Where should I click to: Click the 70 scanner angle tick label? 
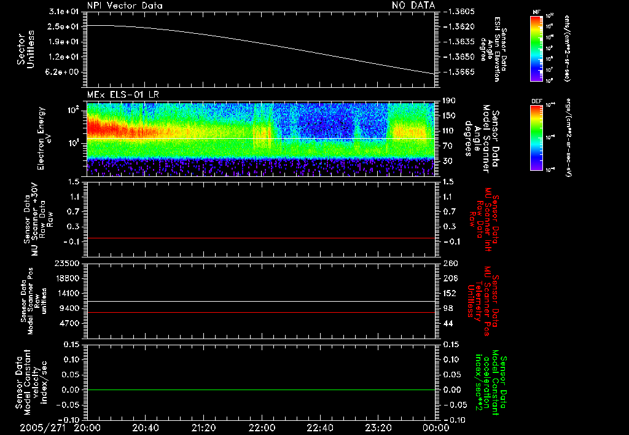pyautogui.click(x=449, y=146)
